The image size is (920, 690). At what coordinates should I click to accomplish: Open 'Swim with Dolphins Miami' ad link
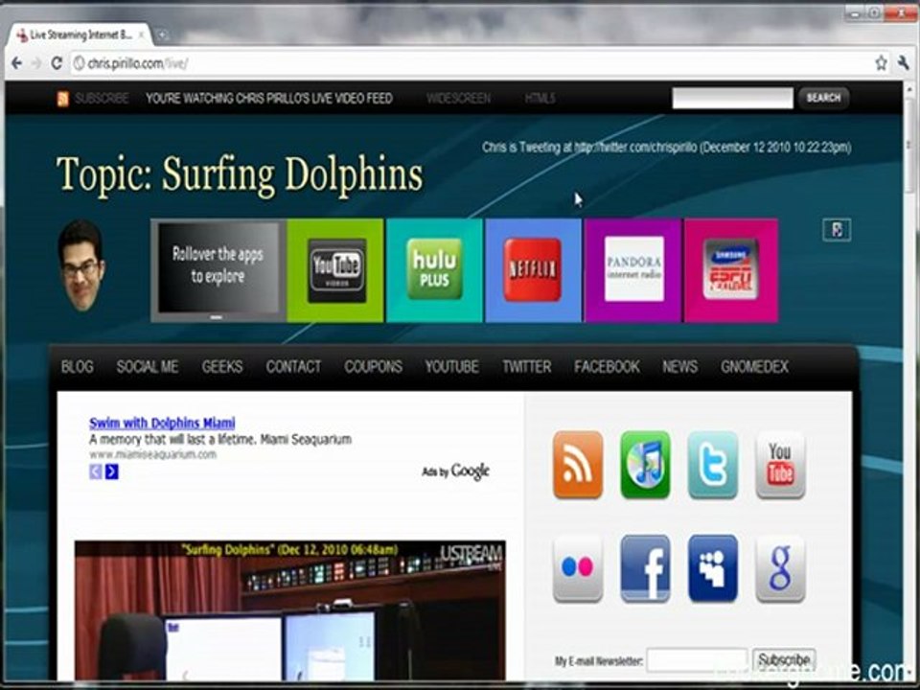[x=162, y=423]
